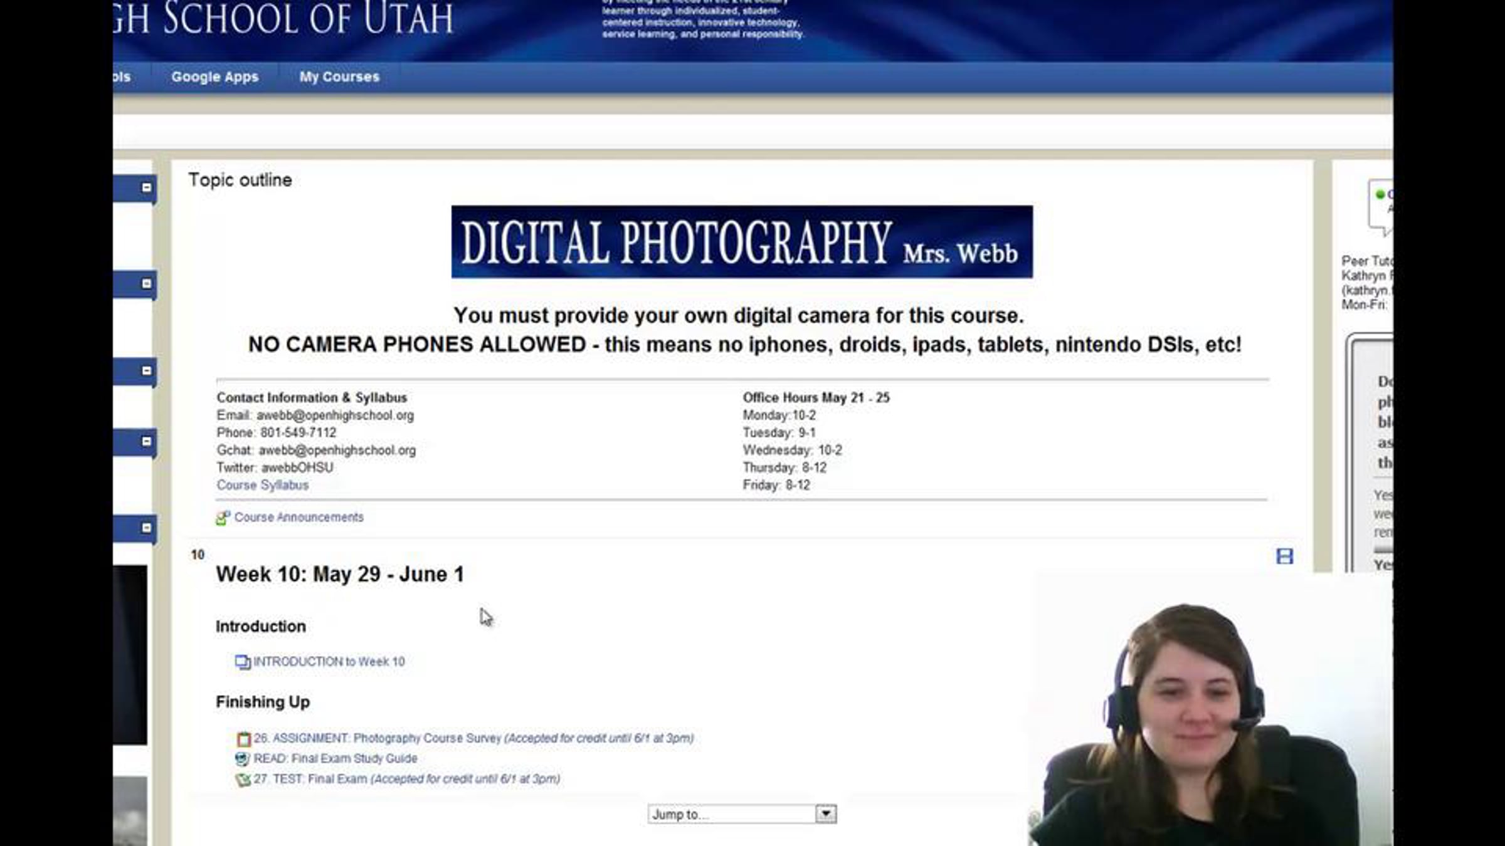Click the Photography Course Survey assignment icon
This screenshot has width=1505, height=846.
(x=243, y=739)
